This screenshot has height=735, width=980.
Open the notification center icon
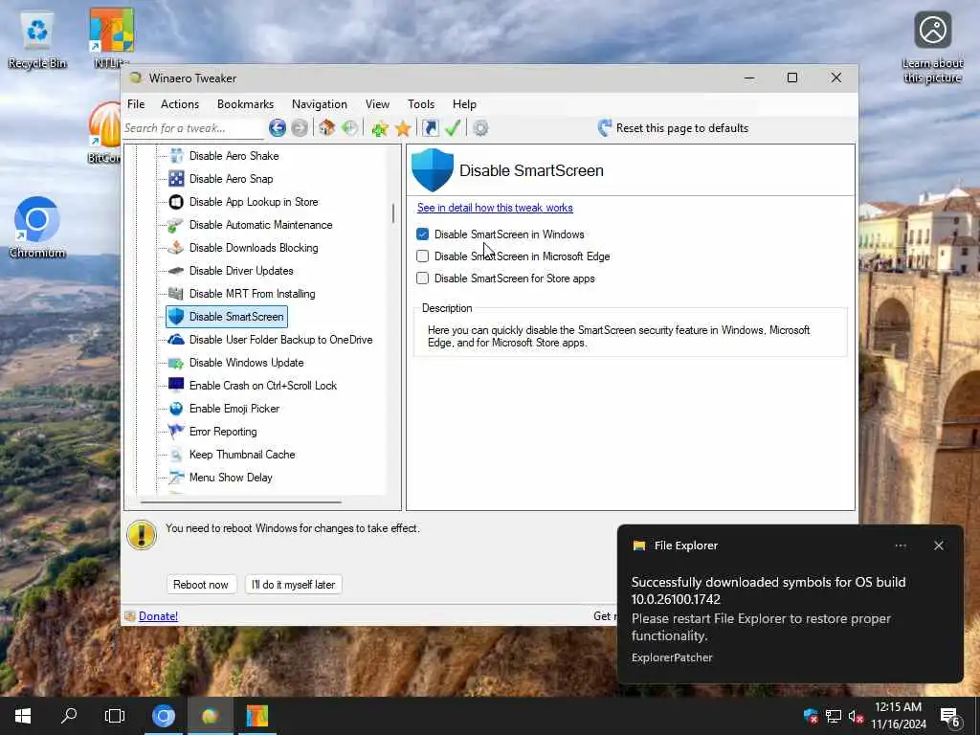(950, 716)
